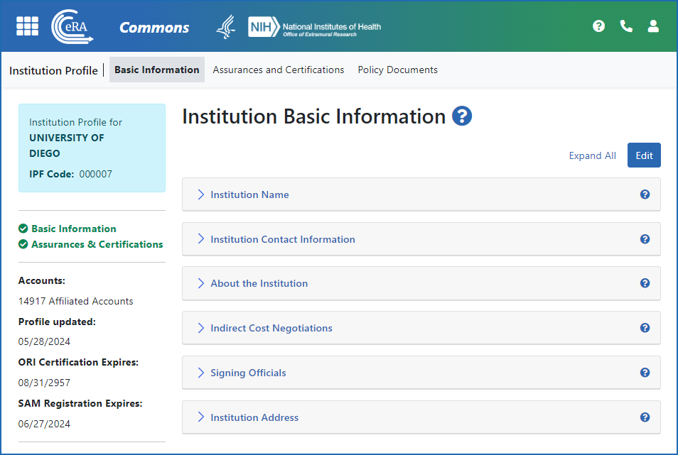Click Institution Address section title
This screenshot has height=455, width=678.
click(254, 417)
